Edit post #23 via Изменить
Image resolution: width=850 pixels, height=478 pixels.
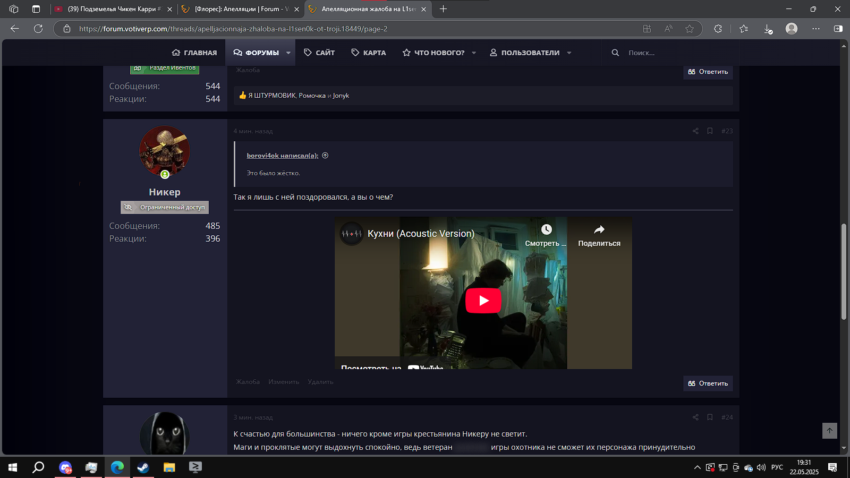click(284, 382)
